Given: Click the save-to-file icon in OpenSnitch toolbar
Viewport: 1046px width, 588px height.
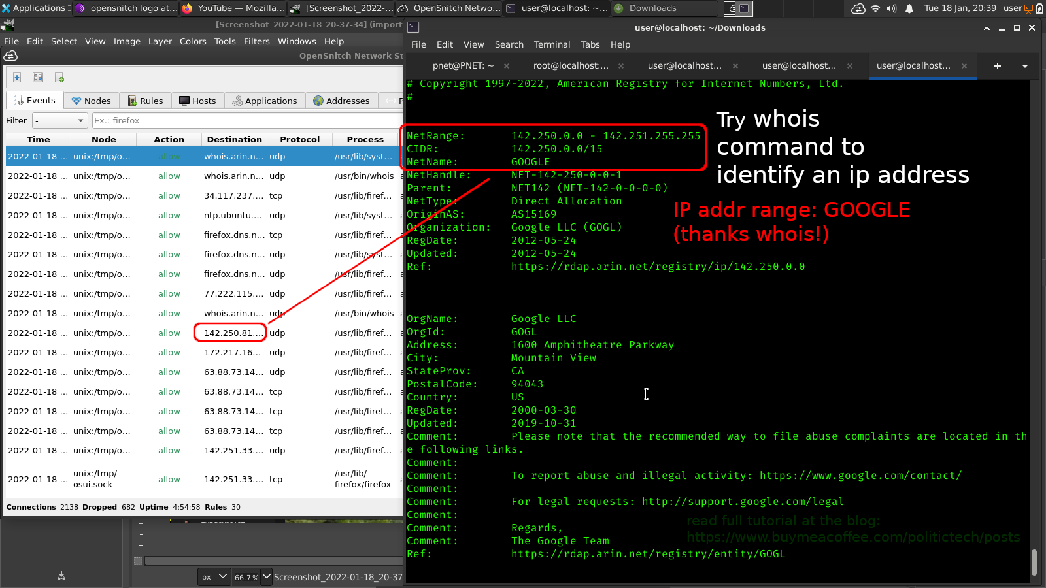Looking at the screenshot, I should click(17, 78).
